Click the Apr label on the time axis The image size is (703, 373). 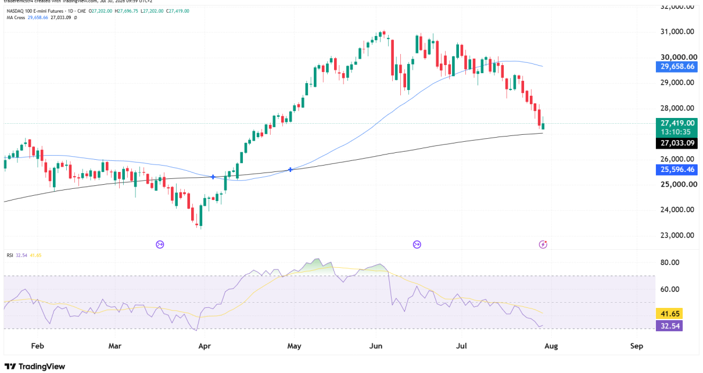coord(204,346)
